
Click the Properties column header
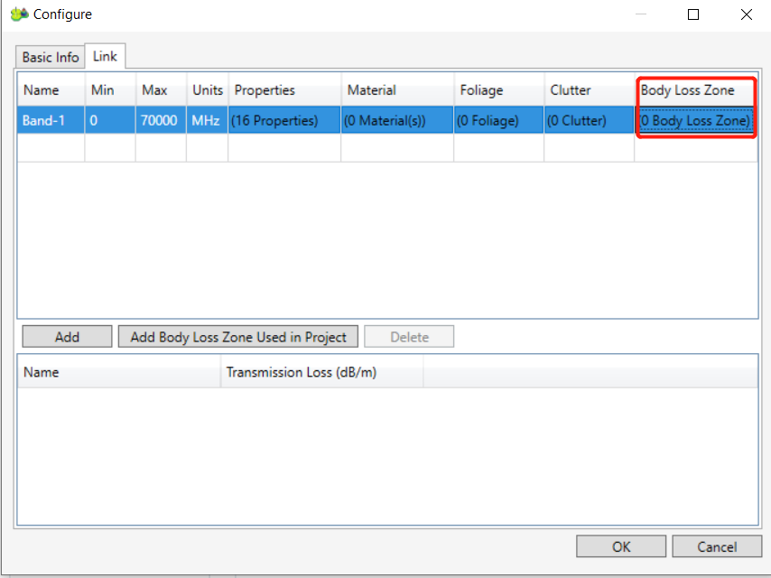[283, 90]
